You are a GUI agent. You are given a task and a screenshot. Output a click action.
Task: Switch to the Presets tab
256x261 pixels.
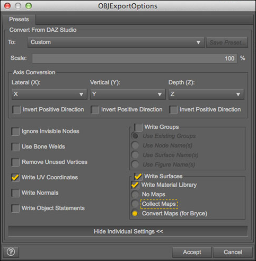pyautogui.click(x=19, y=19)
